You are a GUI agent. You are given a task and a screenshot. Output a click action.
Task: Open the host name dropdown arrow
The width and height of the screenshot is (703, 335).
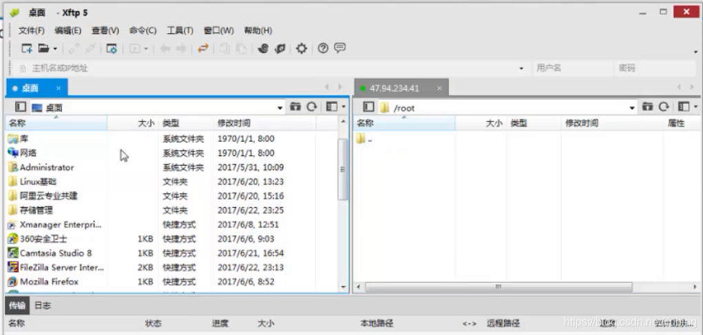pyautogui.click(x=522, y=68)
